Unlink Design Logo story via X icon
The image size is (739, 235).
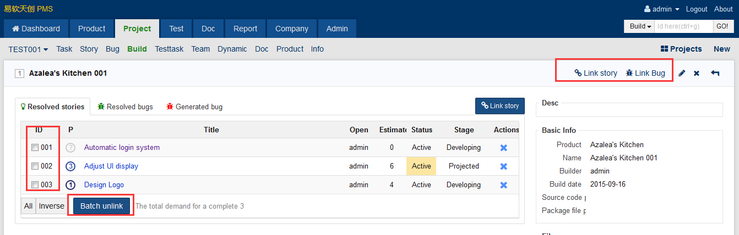pos(503,185)
